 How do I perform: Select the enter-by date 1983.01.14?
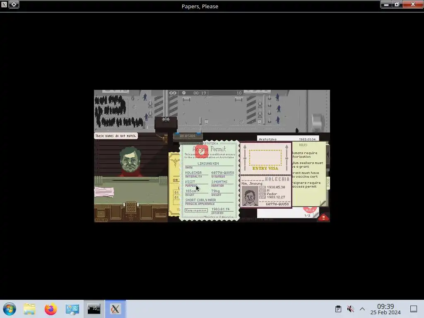tap(220, 209)
